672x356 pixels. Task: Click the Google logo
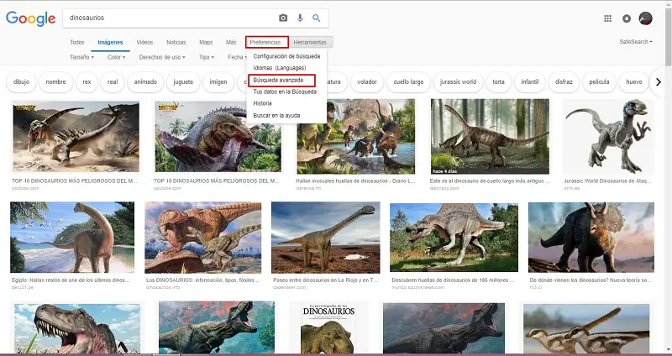point(30,18)
